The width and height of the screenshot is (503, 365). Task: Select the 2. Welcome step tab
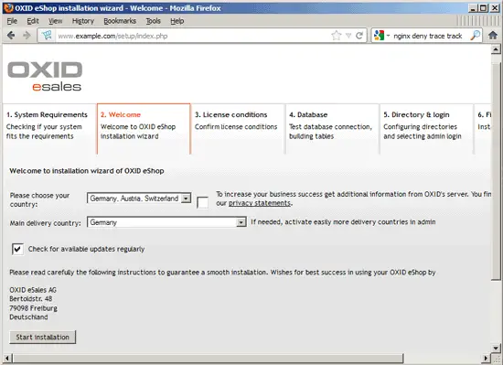tap(144, 129)
